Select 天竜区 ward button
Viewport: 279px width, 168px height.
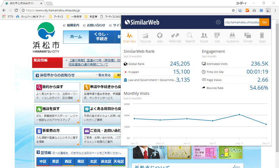(x=119, y=161)
